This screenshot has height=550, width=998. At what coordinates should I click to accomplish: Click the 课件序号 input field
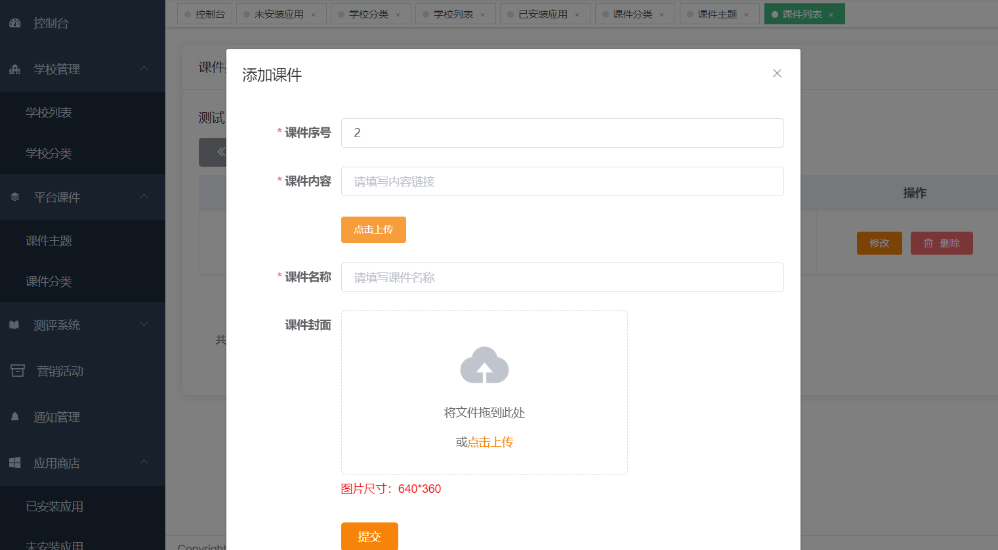[x=562, y=133]
